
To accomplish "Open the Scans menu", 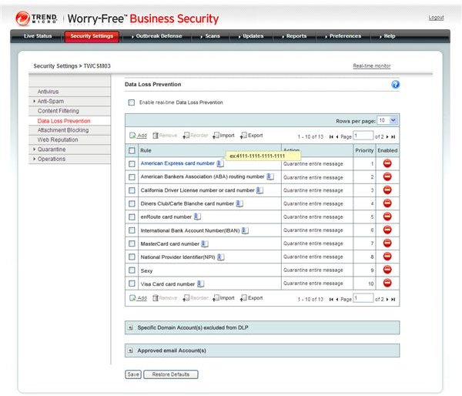I will (x=213, y=36).
